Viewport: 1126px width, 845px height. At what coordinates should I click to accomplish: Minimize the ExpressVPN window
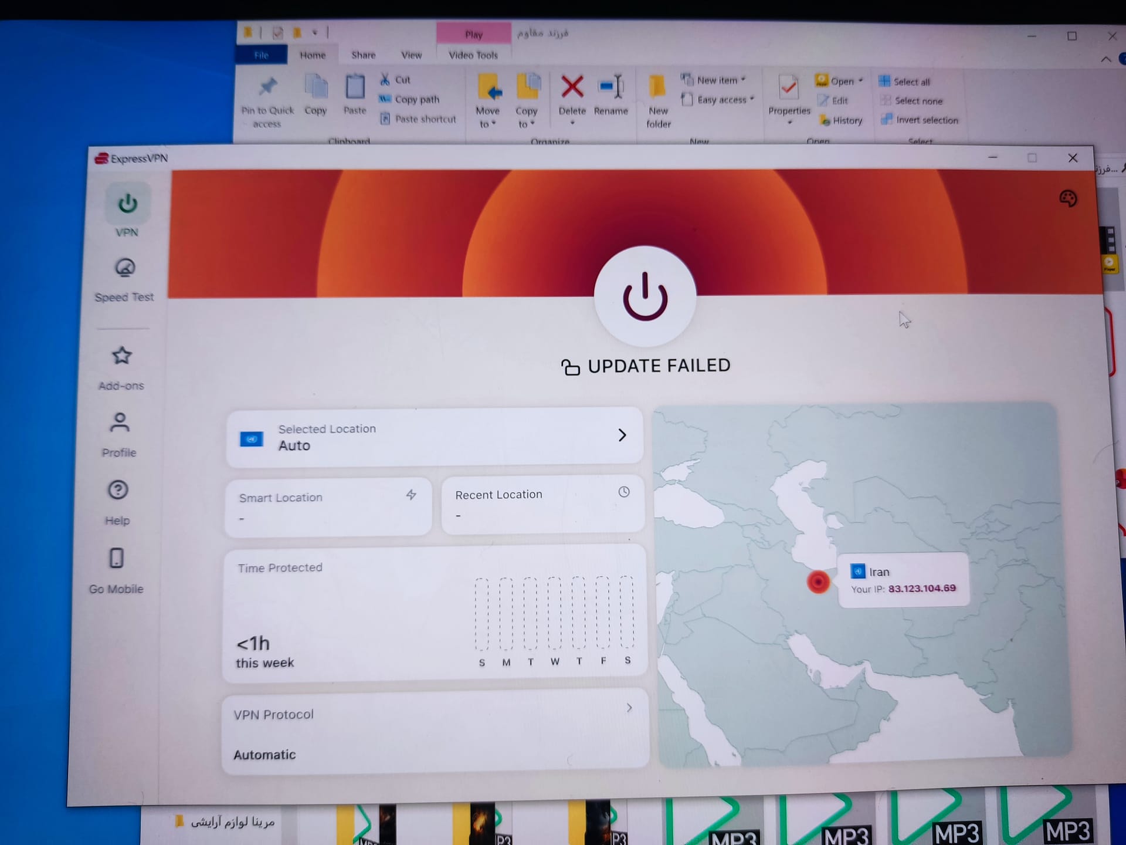click(x=992, y=157)
